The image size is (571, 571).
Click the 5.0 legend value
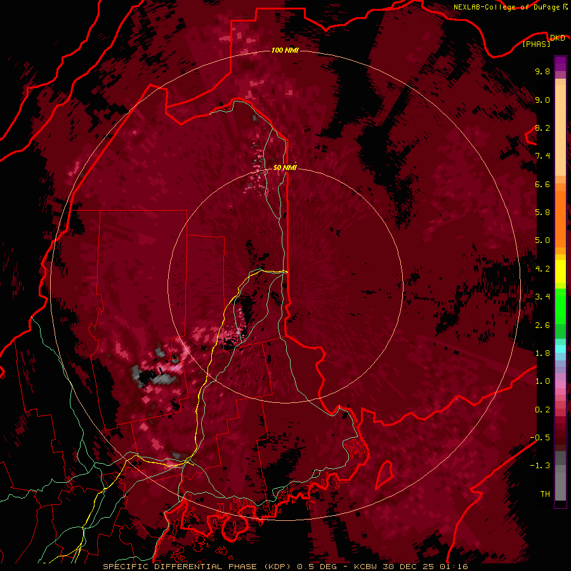coord(542,240)
